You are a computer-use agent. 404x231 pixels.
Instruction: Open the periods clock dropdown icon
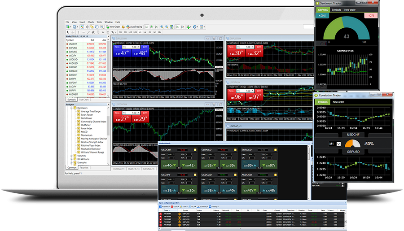(x=195, y=27)
